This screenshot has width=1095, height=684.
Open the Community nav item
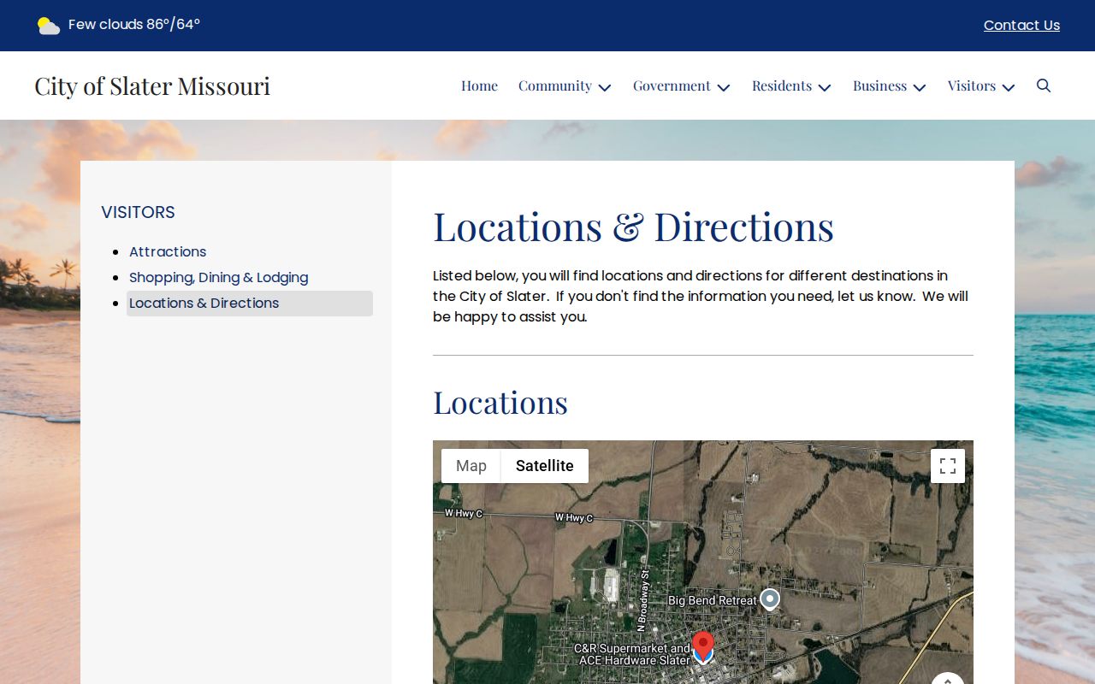(x=555, y=85)
